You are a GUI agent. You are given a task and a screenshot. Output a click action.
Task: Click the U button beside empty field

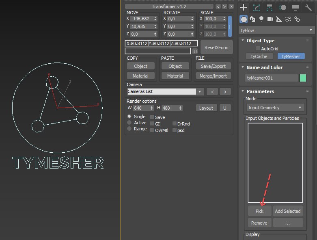[195, 51]
